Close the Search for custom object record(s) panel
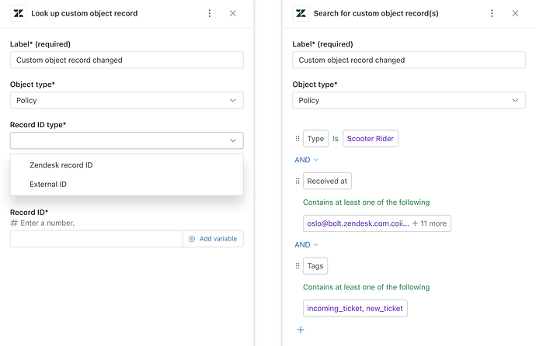536x346 pixels. 515,13
